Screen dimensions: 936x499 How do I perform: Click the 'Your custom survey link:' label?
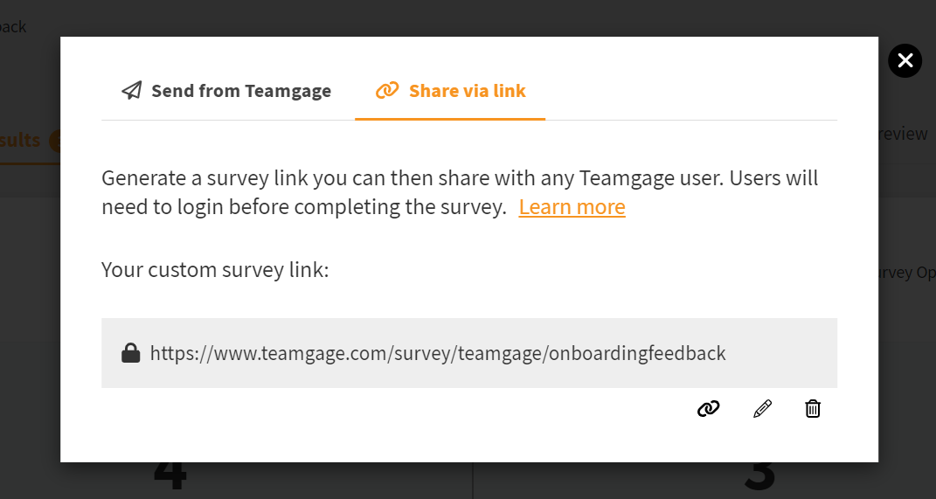pos(215,270)
